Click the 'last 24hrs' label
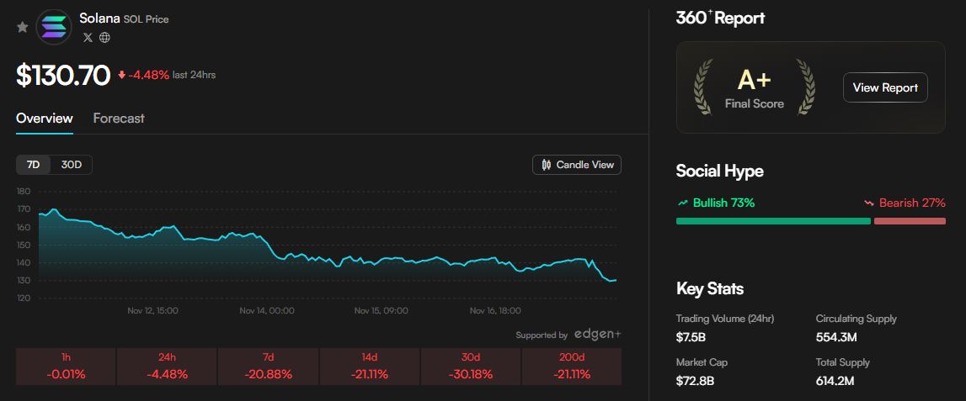966x401 pixels. 194,75
